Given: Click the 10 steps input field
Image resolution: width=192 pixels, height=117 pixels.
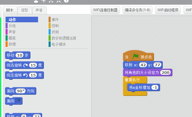Looking at the screenshot, I should 20,55.
